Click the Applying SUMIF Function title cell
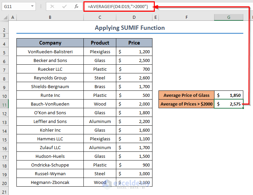This screenshot has width=253, height=195. coord(130,28)
